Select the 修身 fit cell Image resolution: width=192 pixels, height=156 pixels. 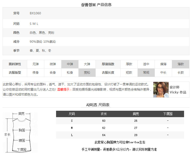[x=36, y=73]
